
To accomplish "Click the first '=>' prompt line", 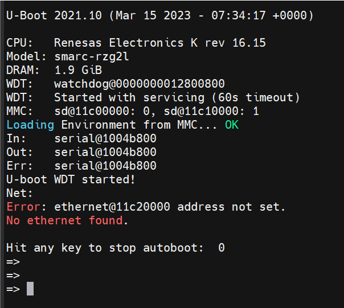I will 13,262.
